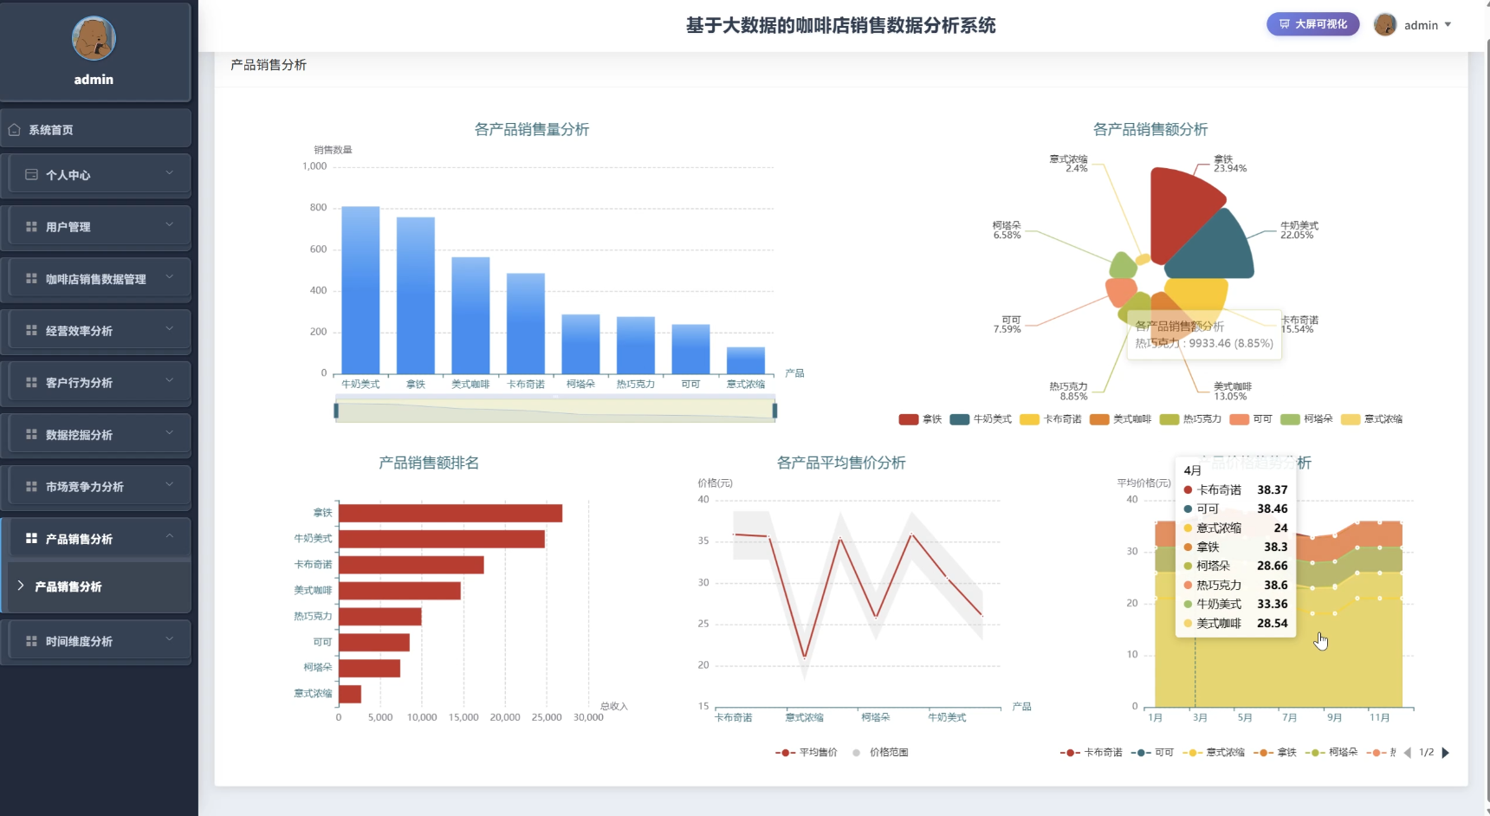
Task: Click the right handle of the bar chart zoom slider
Action: 774,411
